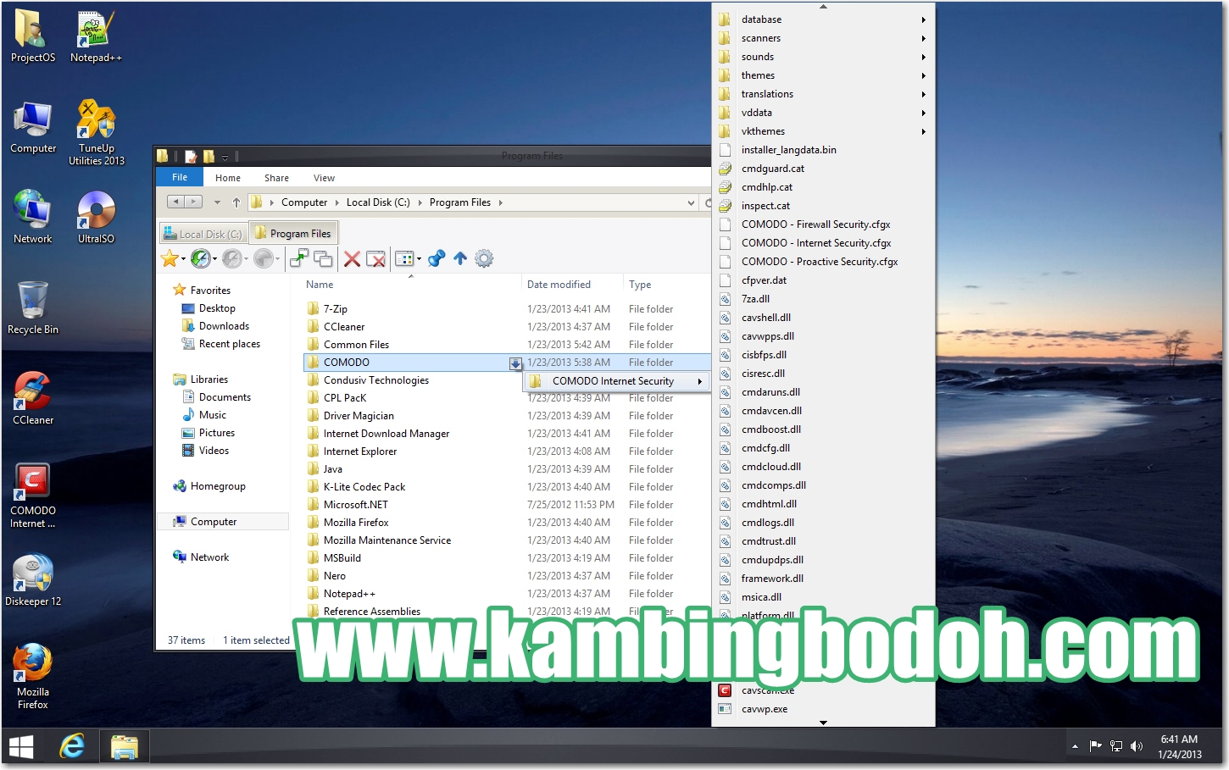Open the recent locations dropdown arrow
This screenshot has width=1229, height=770.
pyautogui.click(x=217, y=202)
